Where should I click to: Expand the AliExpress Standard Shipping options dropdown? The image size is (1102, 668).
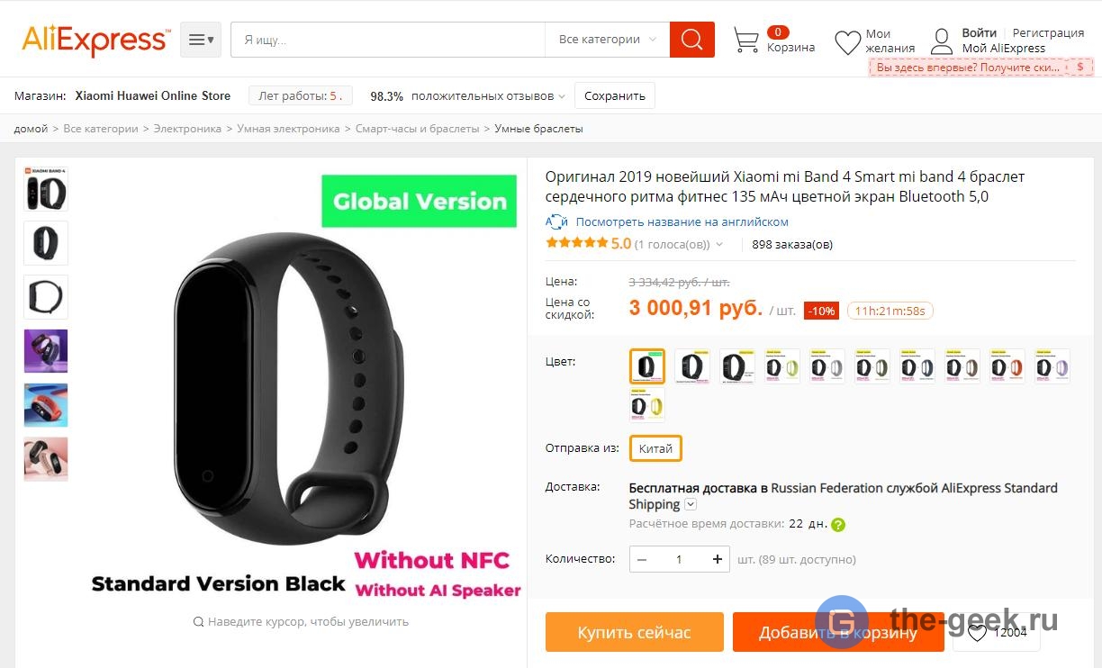[x=691, y=504]
